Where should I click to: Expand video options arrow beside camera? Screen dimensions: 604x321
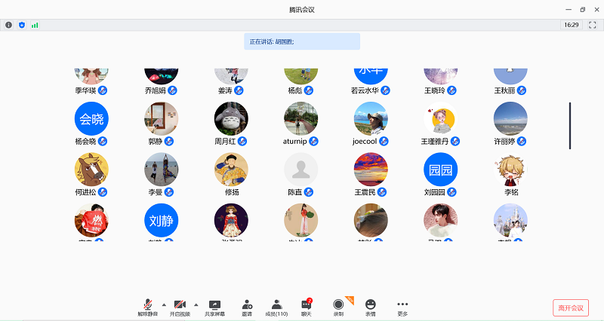click(x=196, y=303)
